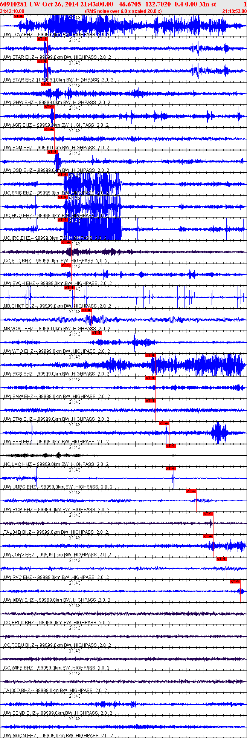The height and width of the screenshot is (738, 247).
Task: Click the red pick marker on UO FRIS trace
Action: click(63, 174)
